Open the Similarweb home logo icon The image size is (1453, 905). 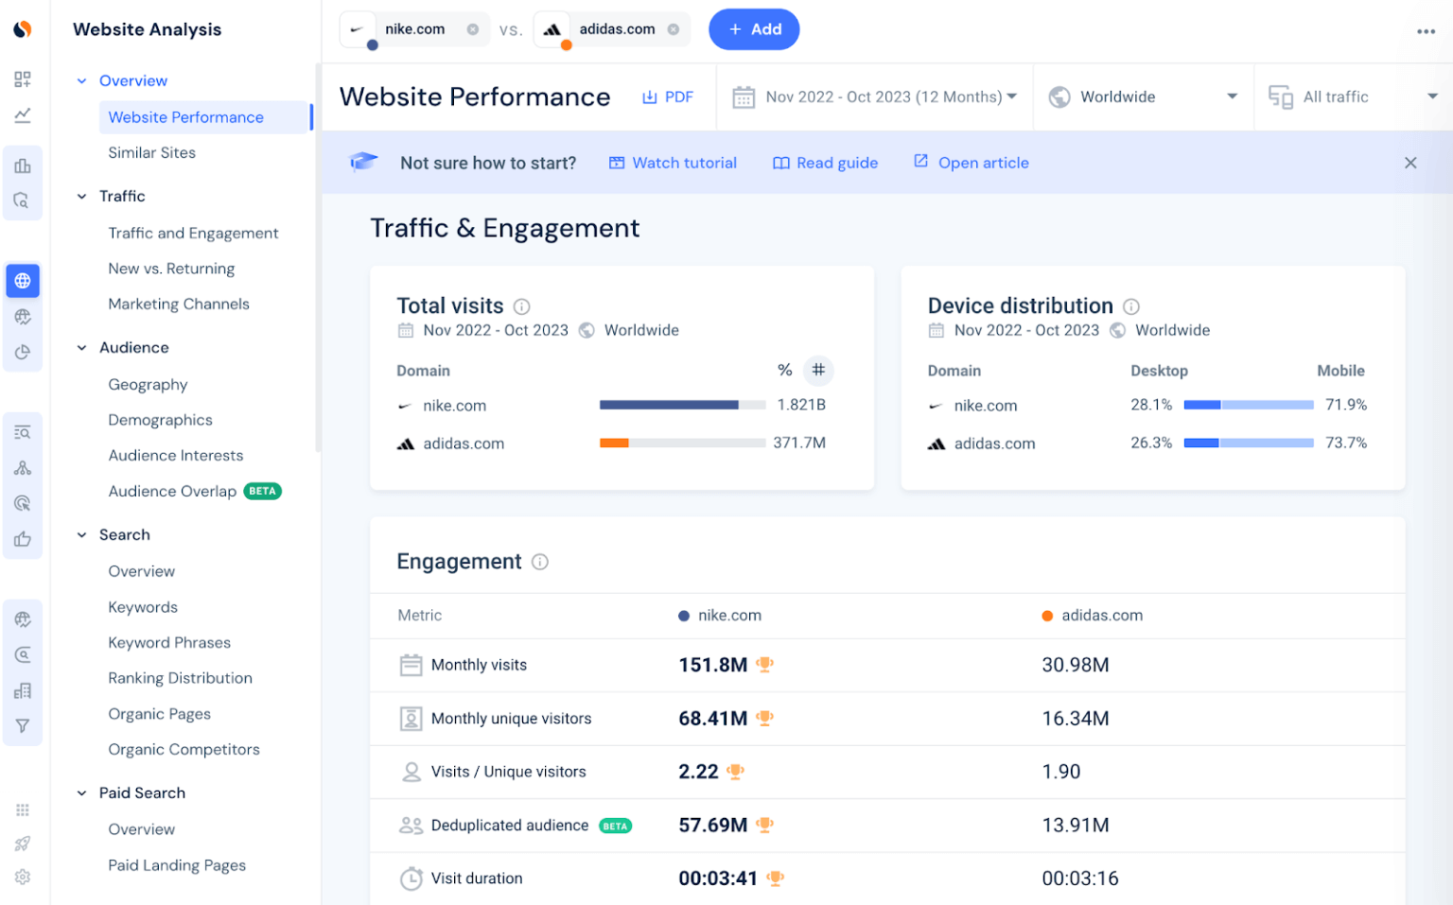point(22,29)
